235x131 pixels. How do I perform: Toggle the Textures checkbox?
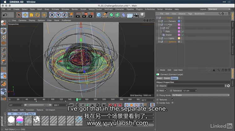173,100
